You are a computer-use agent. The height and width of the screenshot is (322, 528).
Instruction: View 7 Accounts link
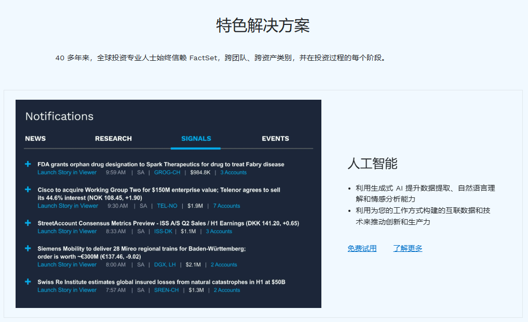(227, 206)
